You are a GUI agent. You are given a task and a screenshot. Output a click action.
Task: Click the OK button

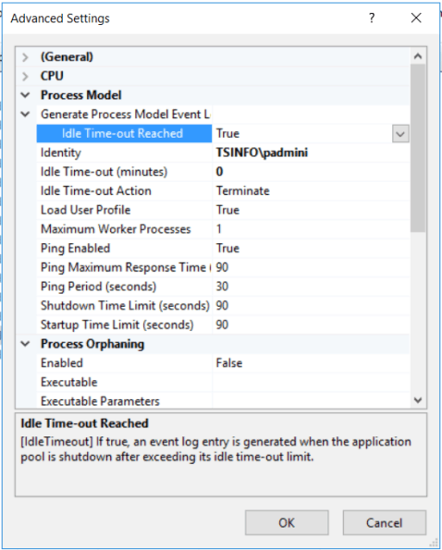[287, 522]
